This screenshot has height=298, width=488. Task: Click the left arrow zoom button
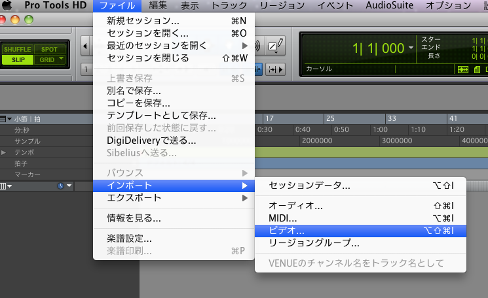(85, 46)
